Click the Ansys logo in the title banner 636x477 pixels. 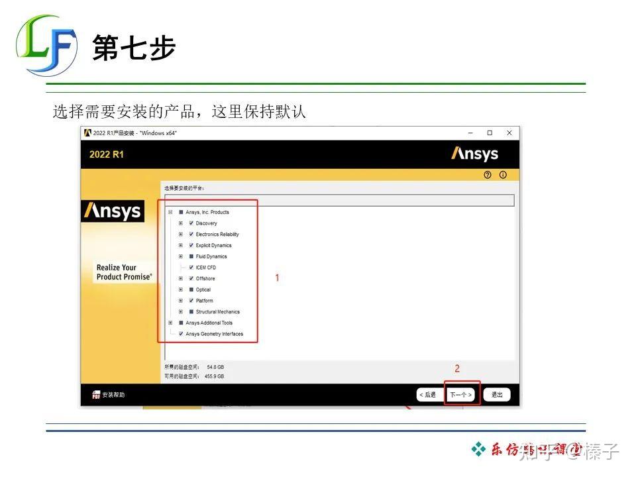point(474,154)
